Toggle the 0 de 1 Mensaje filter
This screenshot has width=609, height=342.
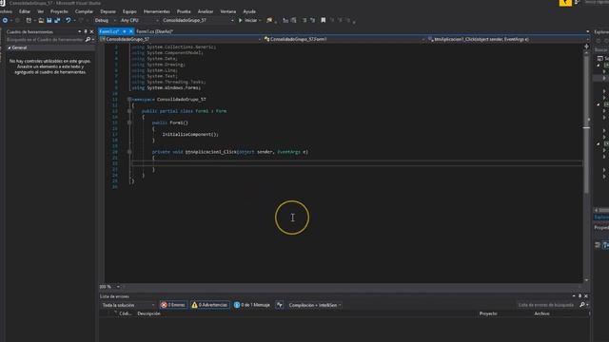pos(251,305)
